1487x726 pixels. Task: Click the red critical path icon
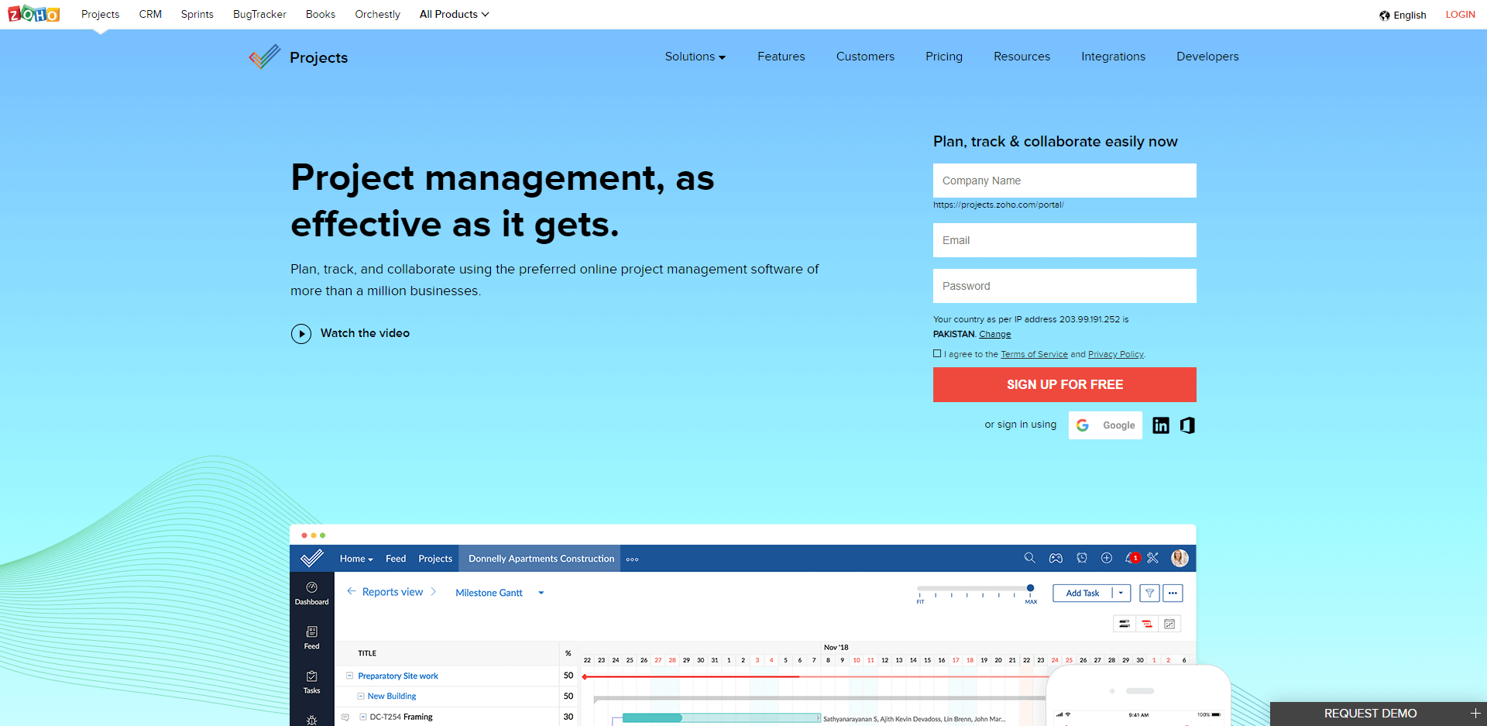pyautogui.click(x=1147, y=624)
